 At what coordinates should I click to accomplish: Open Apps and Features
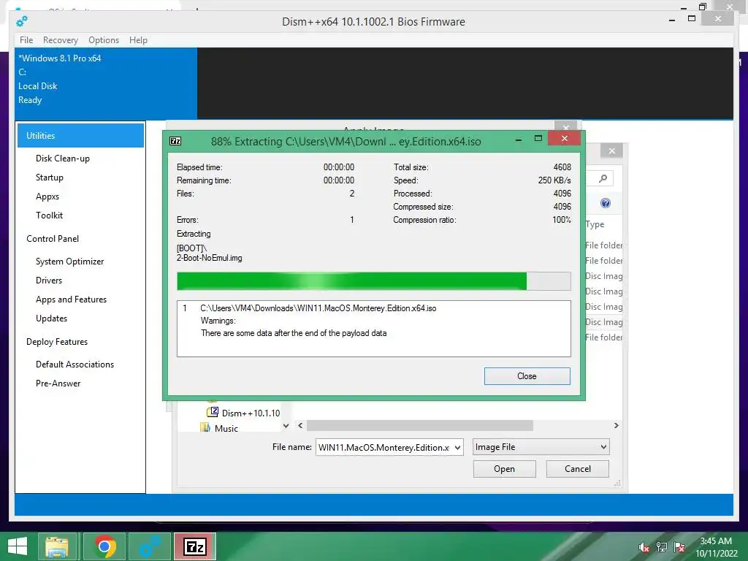point(71,299)
